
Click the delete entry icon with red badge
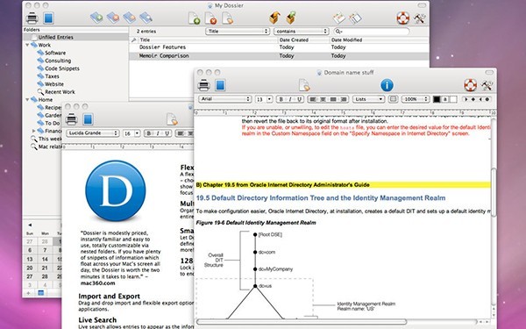pyautogui.click(x=210, y=18)
